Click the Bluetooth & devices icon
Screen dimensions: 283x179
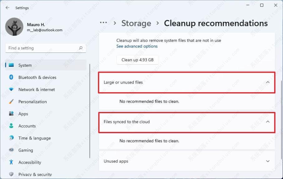tap(12, 77)
